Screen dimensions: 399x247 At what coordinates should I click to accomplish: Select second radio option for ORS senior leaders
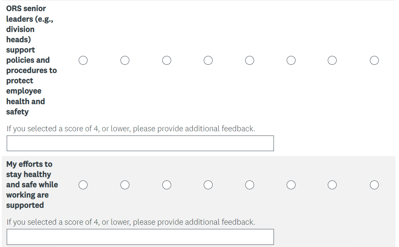[x=125, y=61]
